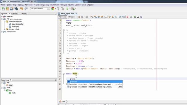Open the dropdown arrow beside Run icon
The height and width of the screenshot is (105, 187).
[x=70, y=9]
